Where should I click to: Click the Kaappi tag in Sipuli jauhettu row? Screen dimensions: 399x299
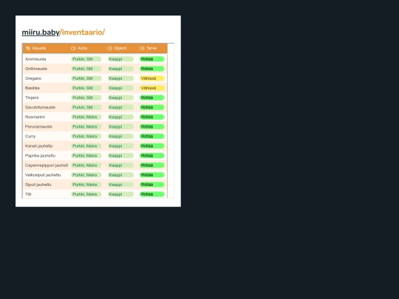tap(120, 185)
